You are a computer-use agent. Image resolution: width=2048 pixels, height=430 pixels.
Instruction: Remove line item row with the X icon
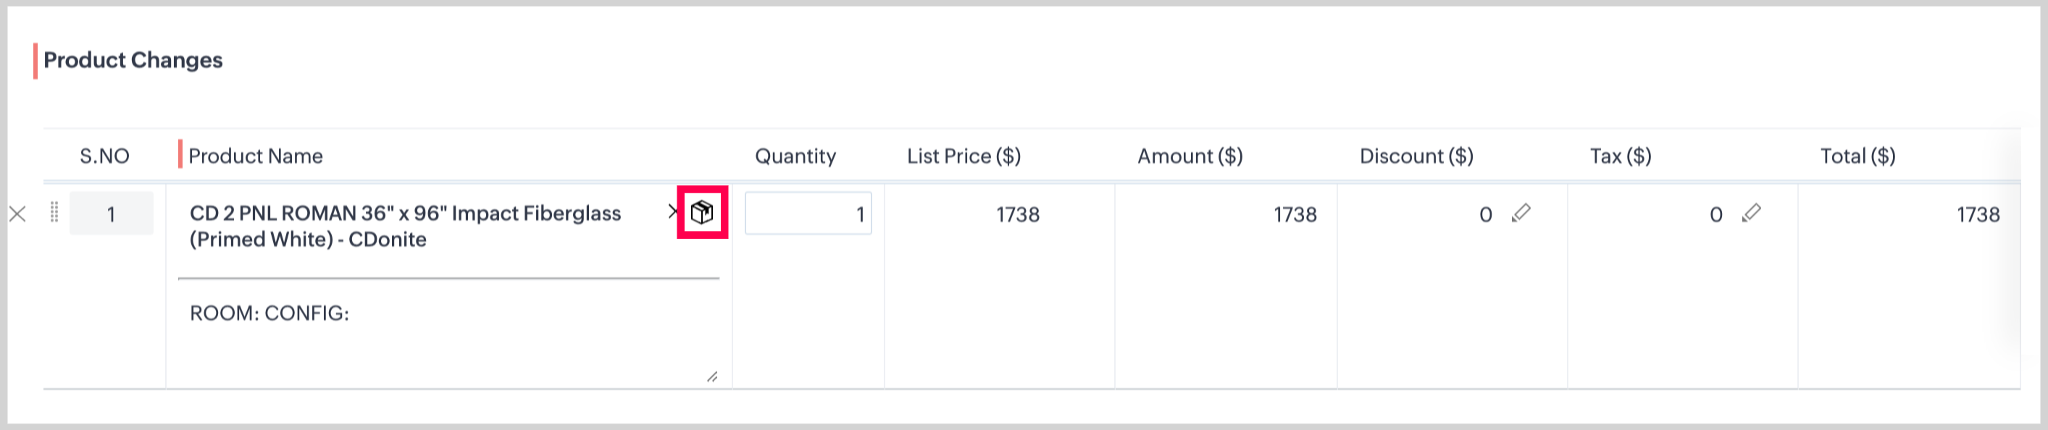pyautogui.click(x=17, y=214)
